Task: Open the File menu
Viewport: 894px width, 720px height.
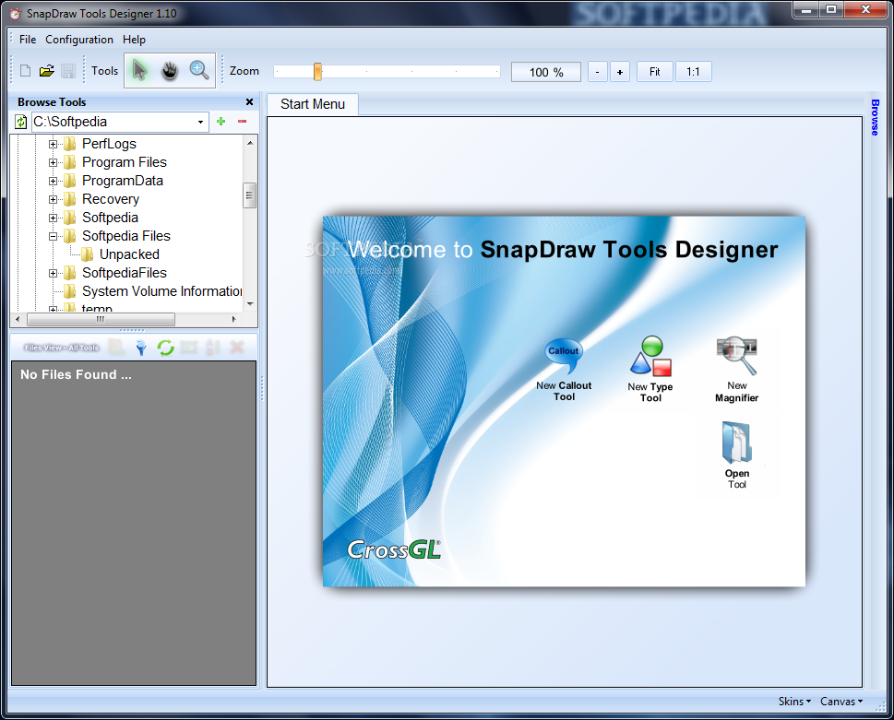Action: [28, 40]
